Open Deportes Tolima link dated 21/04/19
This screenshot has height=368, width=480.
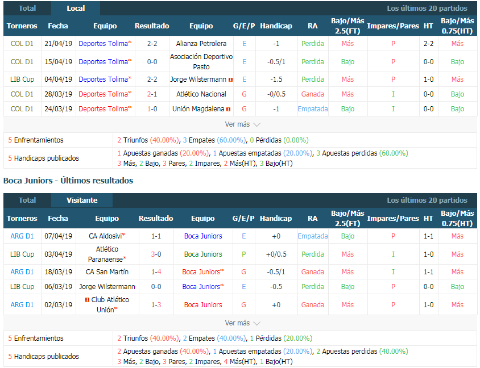click(105, 44)
